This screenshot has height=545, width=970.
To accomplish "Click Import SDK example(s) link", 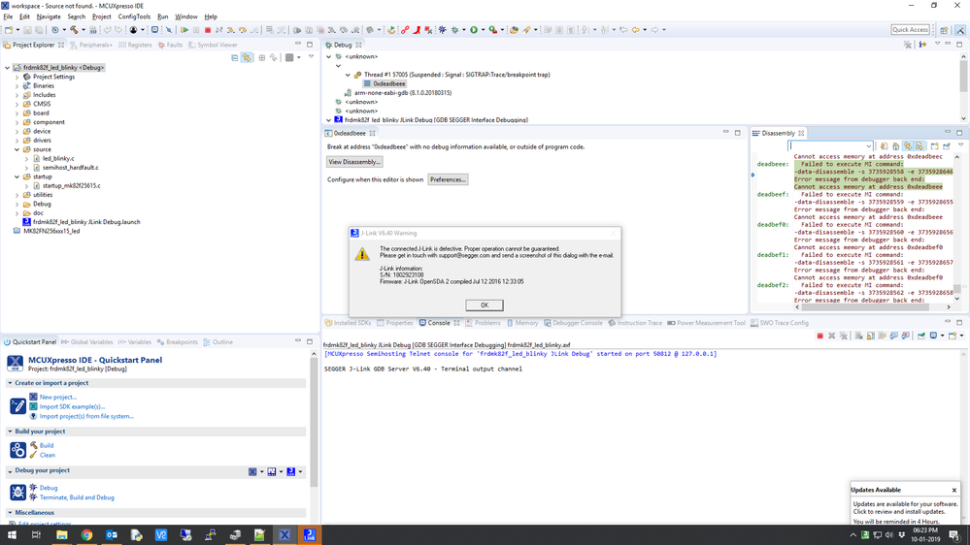I will pyautogui.click(x=73, y=406).
